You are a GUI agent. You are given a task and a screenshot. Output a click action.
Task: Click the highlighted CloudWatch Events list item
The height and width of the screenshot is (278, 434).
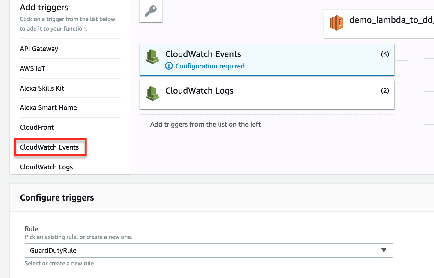pyautogui.click(x=49, y=147)
